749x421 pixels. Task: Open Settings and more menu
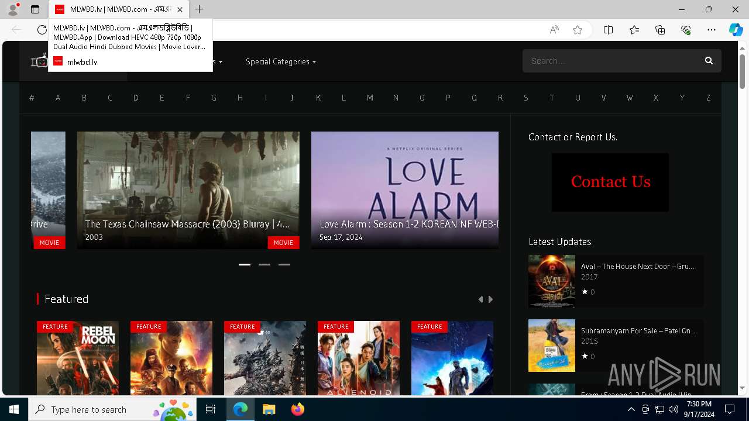point(712,30)
